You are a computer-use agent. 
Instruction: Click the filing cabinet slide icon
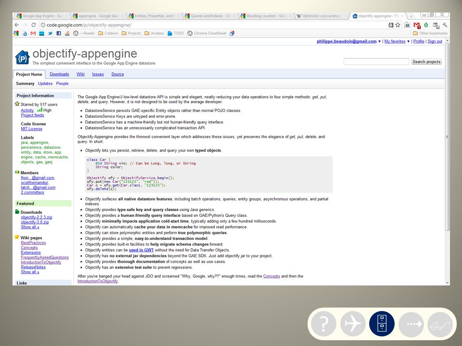point(382,323)
